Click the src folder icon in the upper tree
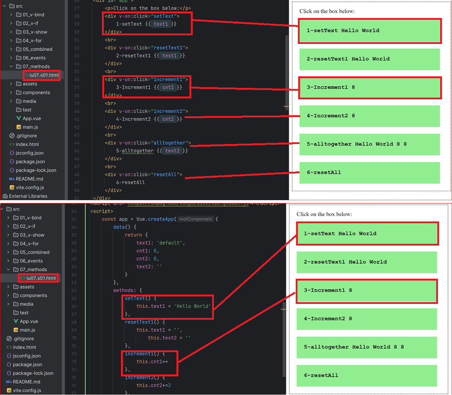The height and width of the screenshot is (395, 452). click(x=12, y=6)
